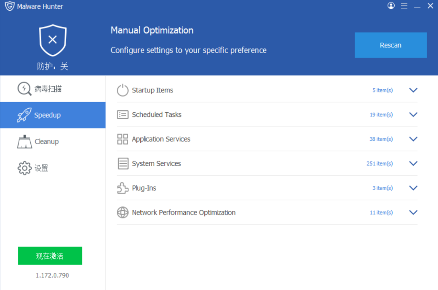438x290 pixels.
Task: Click the Scheduled Tasks checklist icon
Action: coord(122,114)
